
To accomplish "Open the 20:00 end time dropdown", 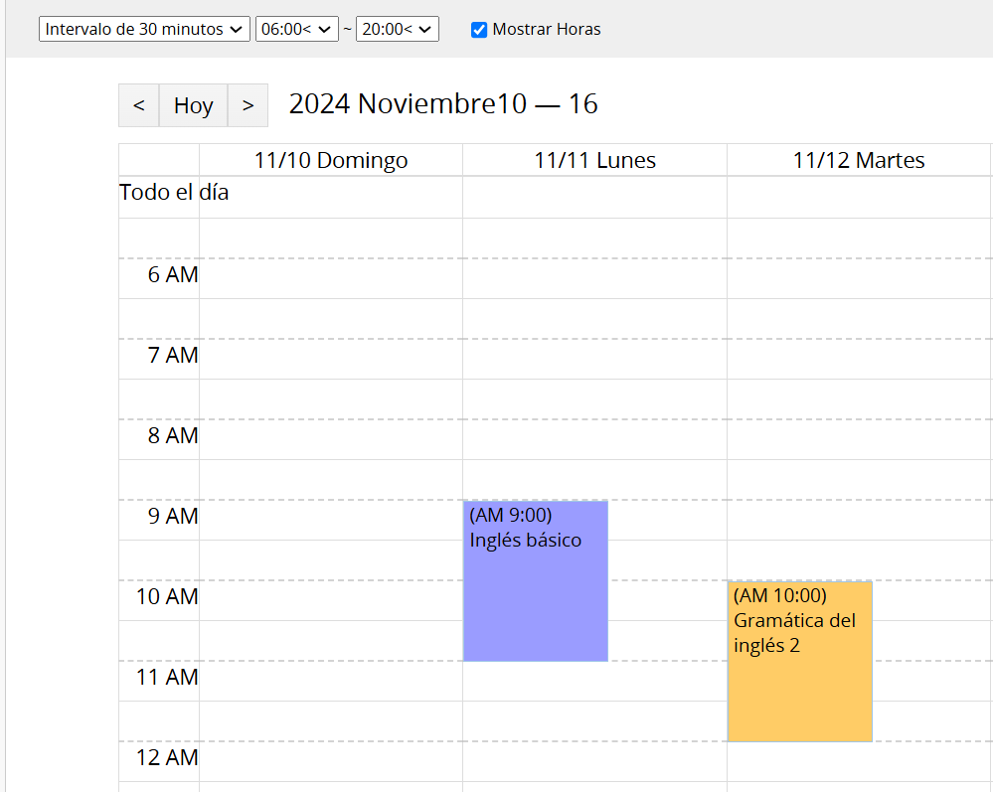I will pos(397,30).
